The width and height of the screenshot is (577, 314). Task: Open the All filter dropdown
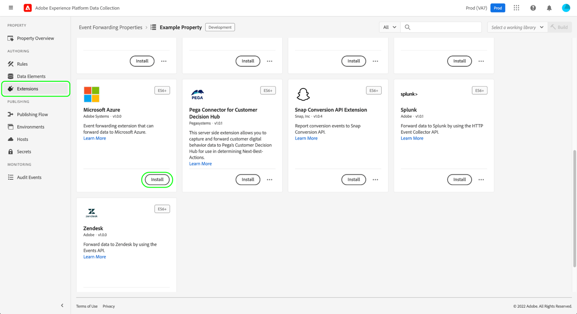[389, 27]
